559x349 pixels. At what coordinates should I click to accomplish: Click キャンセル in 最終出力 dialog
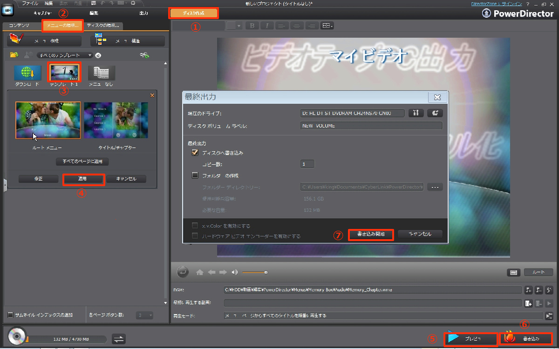[x=420, y=234]
